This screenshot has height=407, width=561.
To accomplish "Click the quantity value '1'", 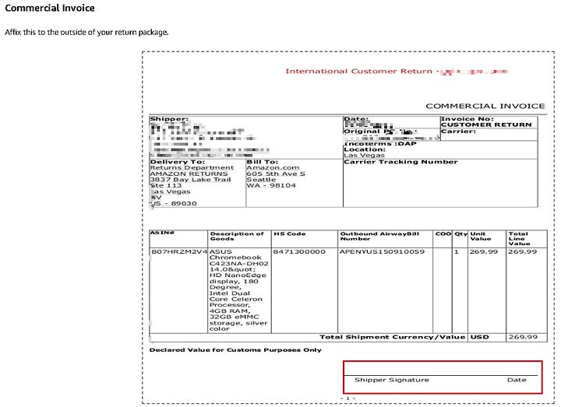I will tap(457, 251).
